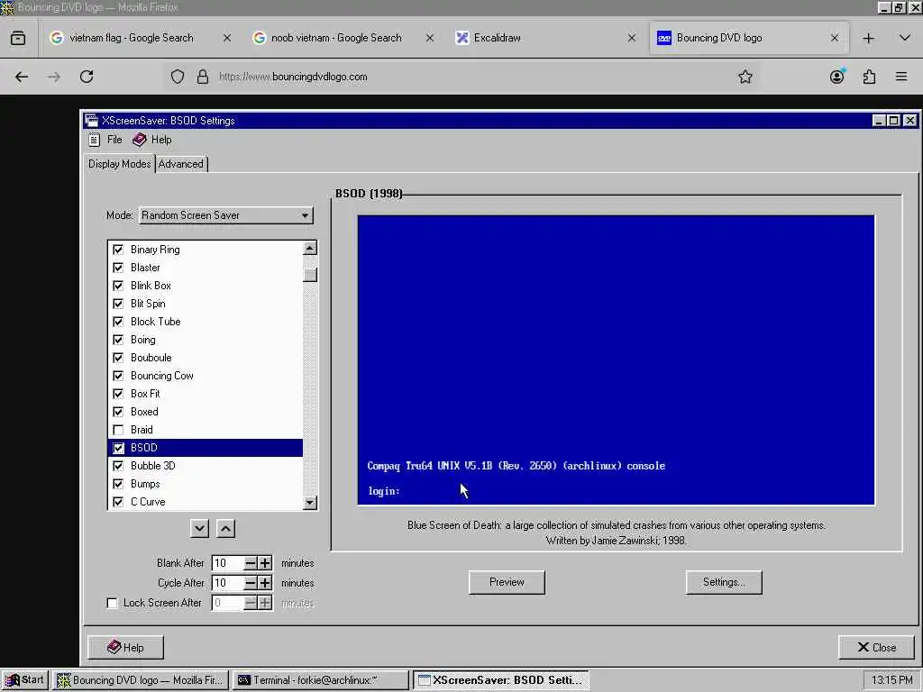Select Bouboule list entry

206,358
